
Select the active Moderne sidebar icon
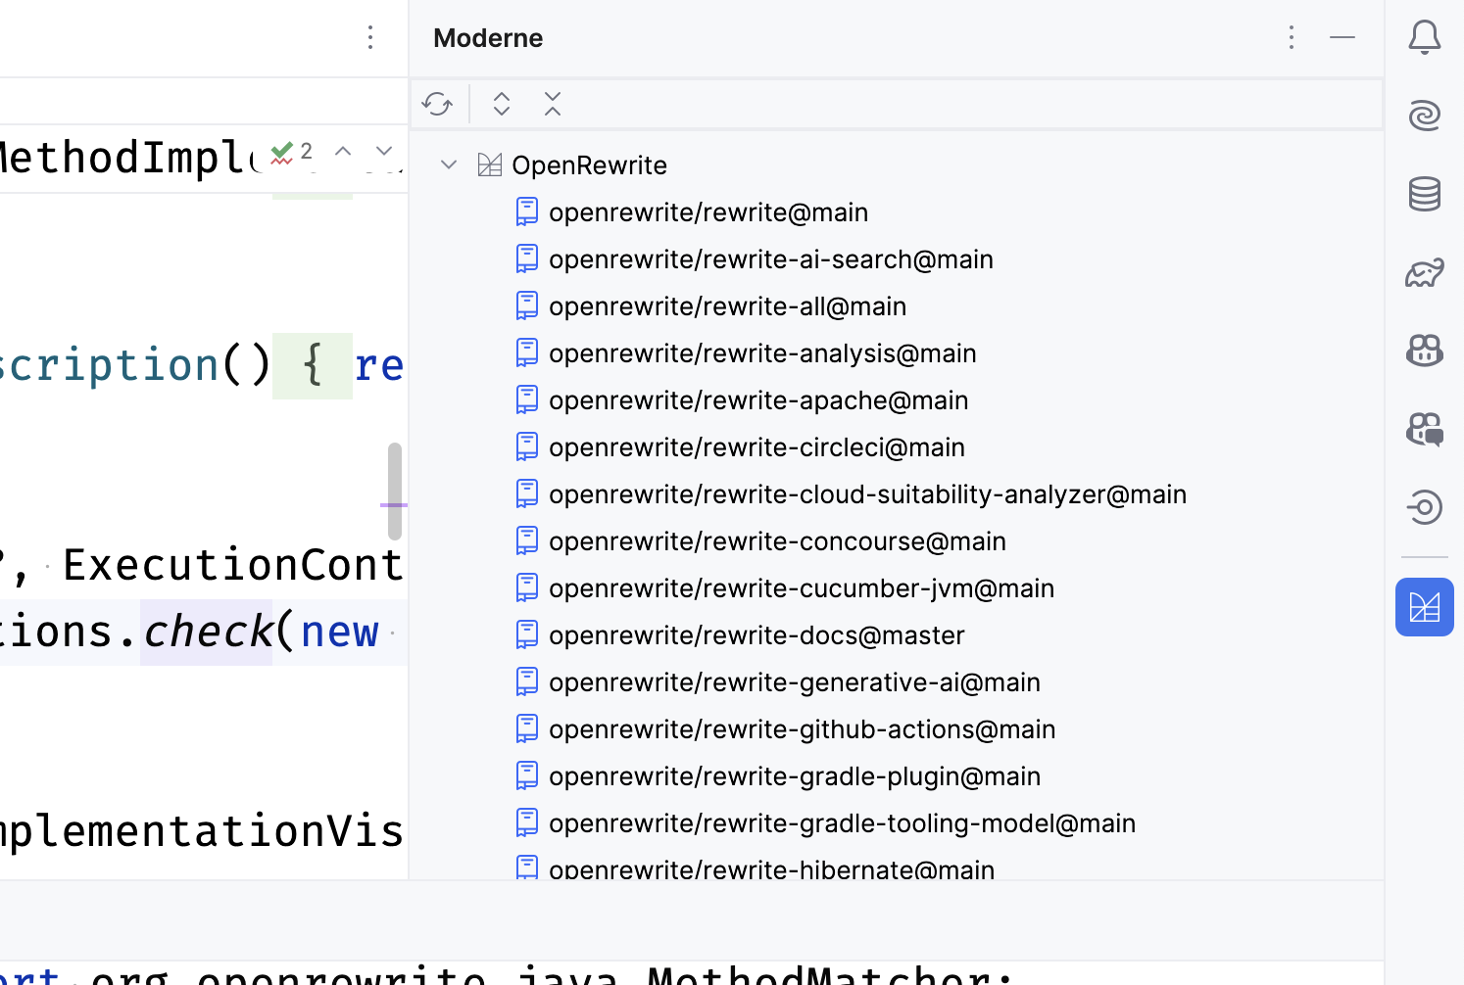tap(1425, 607)
